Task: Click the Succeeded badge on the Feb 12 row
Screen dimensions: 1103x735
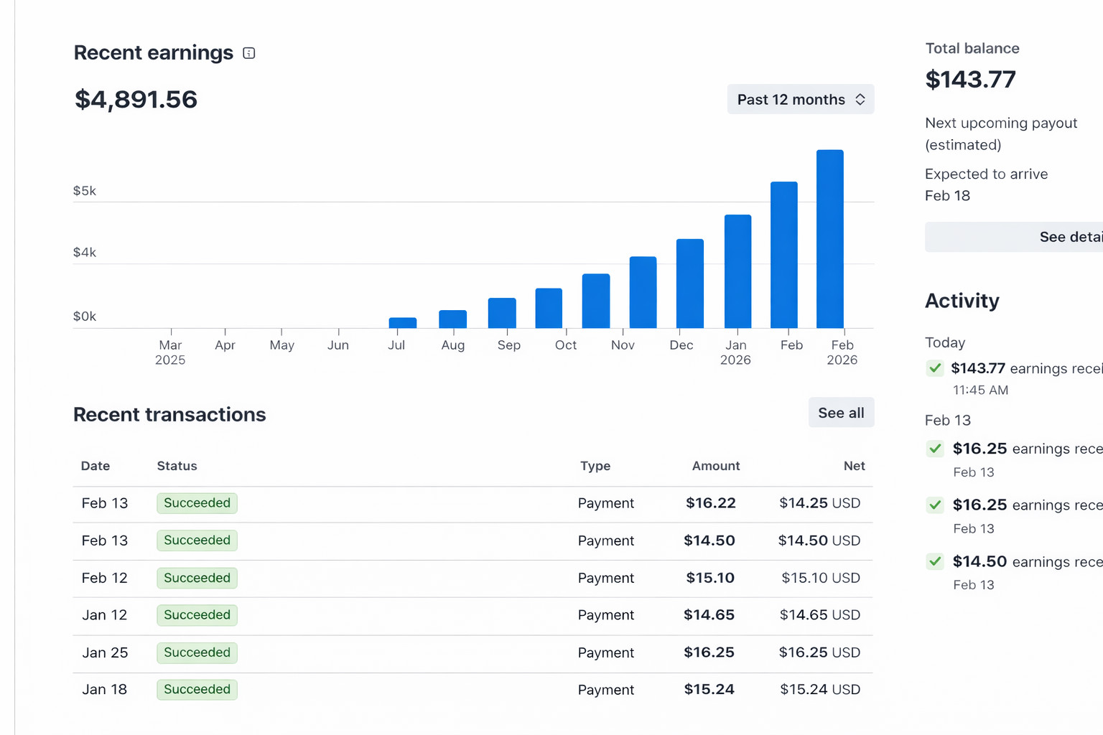Action: pyautogui.click(x=197, y=578)
